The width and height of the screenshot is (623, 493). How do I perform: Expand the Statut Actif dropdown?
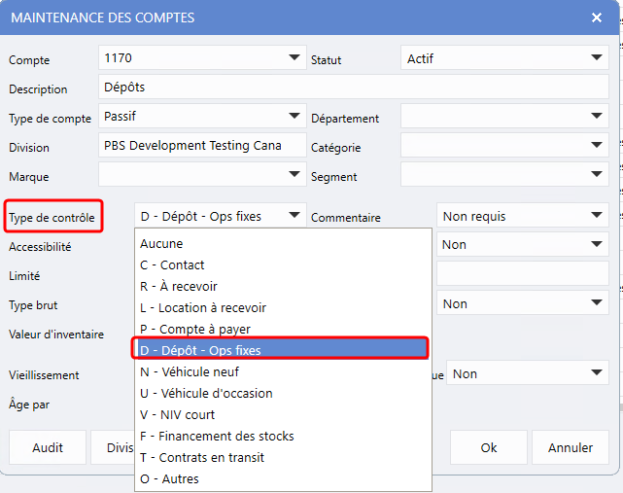coord(596,57)
